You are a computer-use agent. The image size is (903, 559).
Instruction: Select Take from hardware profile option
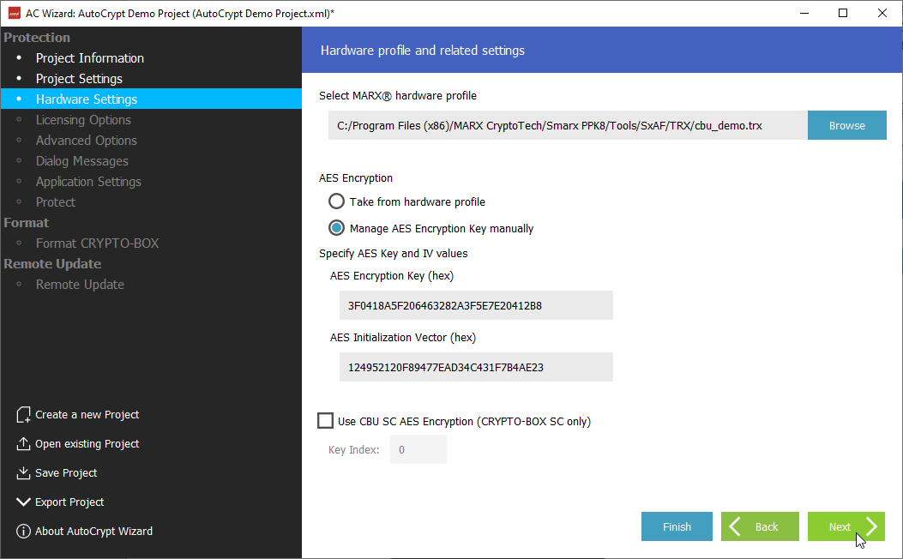[337, 202]
